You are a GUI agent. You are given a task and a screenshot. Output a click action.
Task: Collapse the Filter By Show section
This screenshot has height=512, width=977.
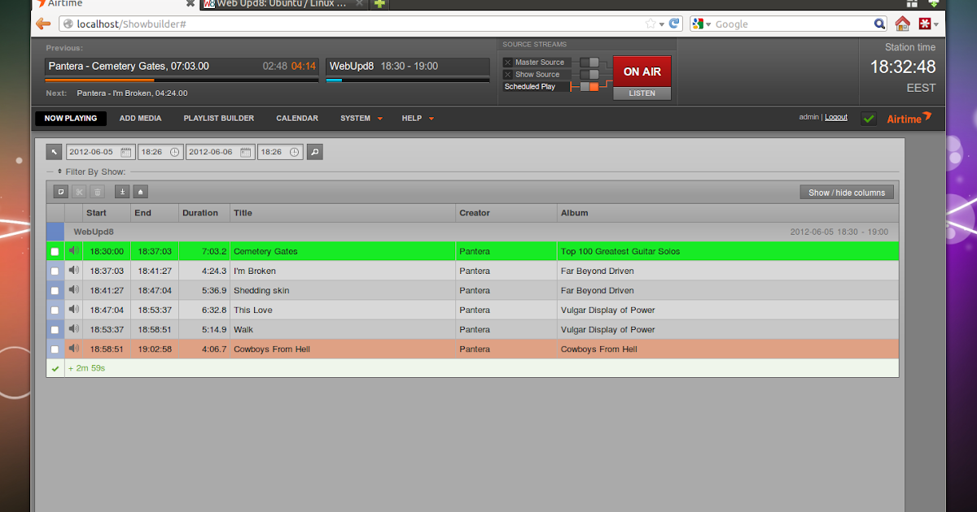pos(51,171)
